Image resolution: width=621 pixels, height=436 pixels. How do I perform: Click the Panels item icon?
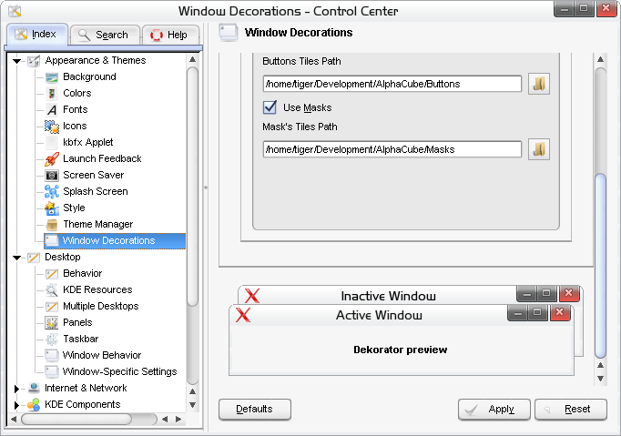point(52,323)
